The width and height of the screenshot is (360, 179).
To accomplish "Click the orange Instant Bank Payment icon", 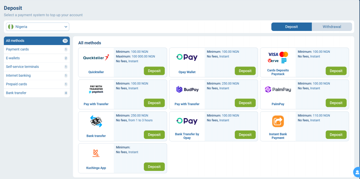I will coord(278,121).
